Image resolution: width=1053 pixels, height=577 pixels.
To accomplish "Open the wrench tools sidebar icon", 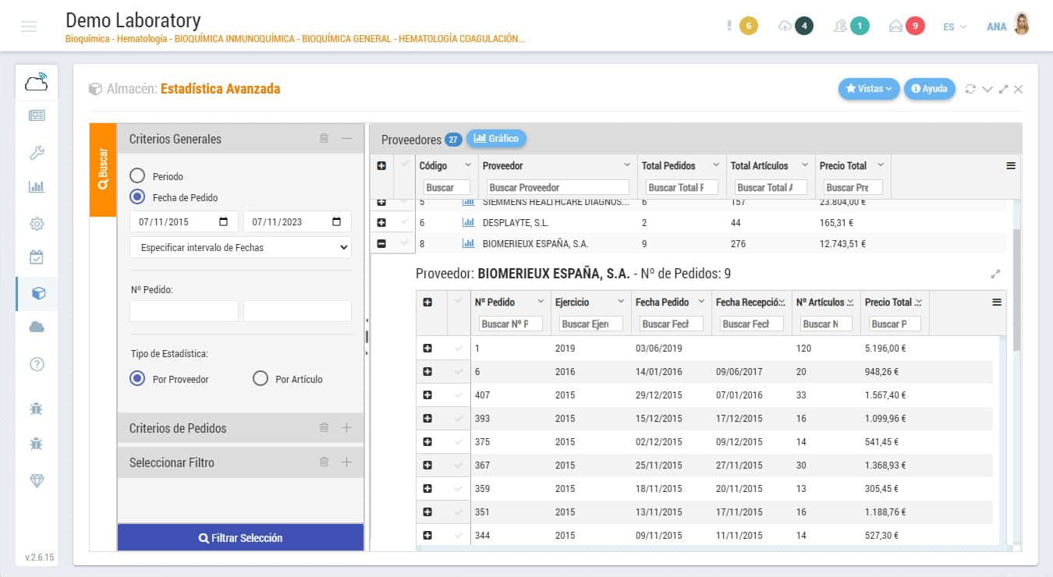I will 37,153.
